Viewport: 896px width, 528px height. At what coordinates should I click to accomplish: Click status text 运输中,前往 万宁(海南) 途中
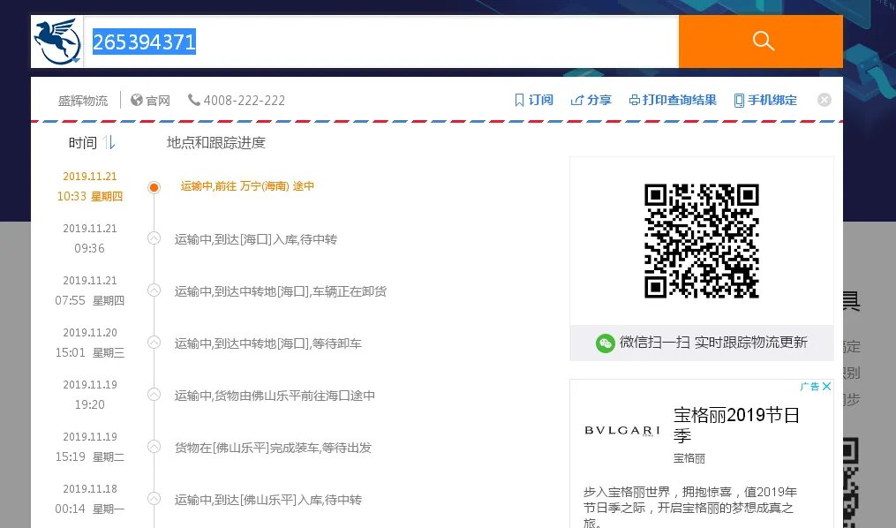(247, 186)
